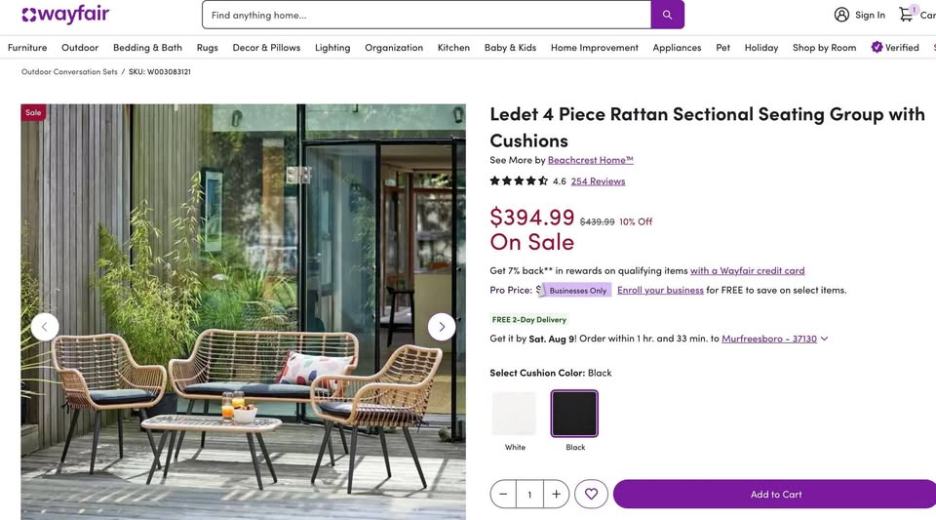Select the White cushion color swatch
936x520 pixels.
coord(515,414)
